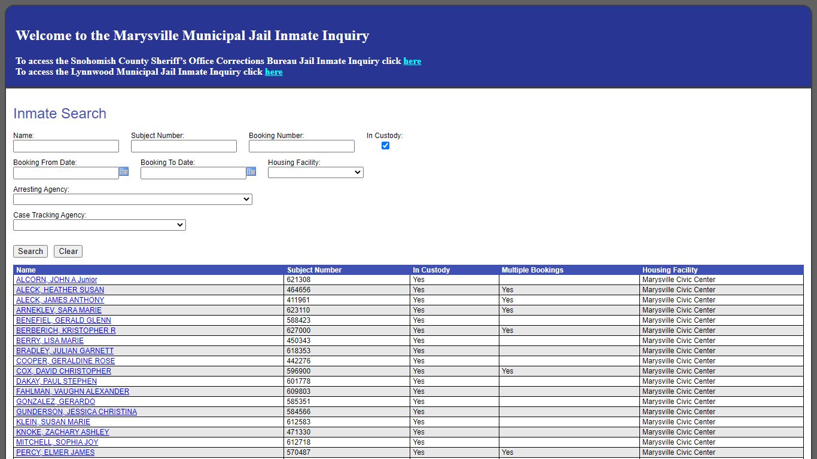
Task: Open inmate ARNEKLEV, SARA MARIE
Action: tap(59, 310)
